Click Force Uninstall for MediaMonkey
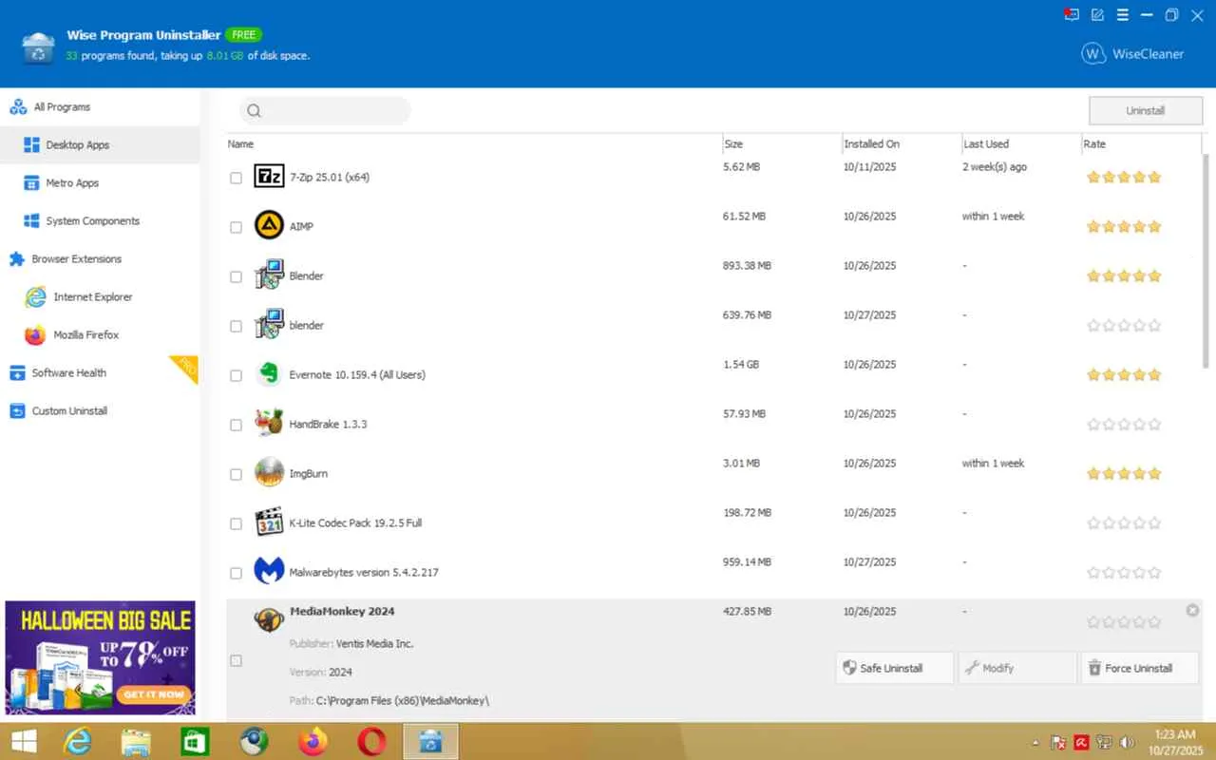Viewport: 1216px width, 760px height. point(1140,668)
